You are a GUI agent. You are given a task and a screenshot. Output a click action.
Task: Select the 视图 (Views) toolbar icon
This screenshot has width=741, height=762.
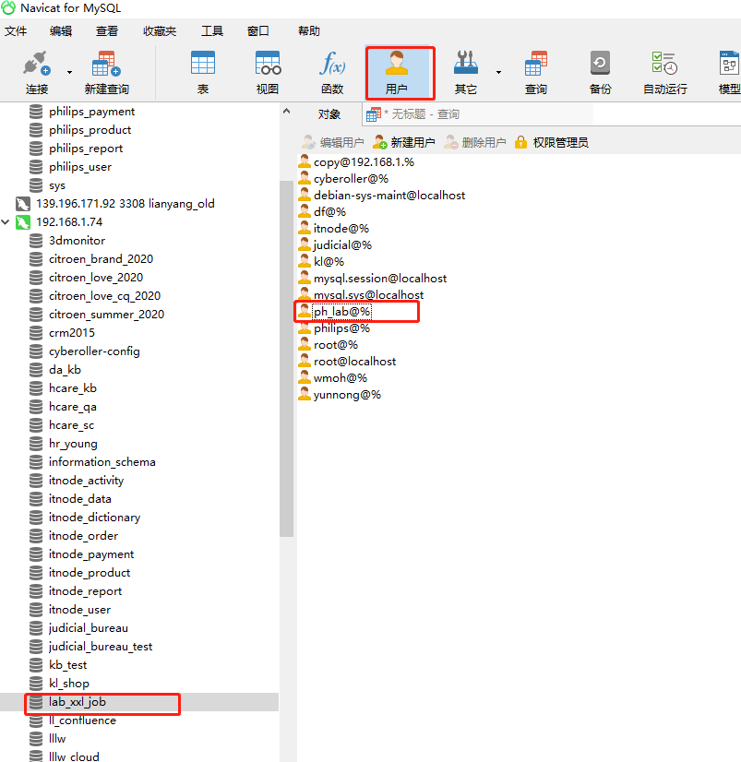(x=267, y=71)
